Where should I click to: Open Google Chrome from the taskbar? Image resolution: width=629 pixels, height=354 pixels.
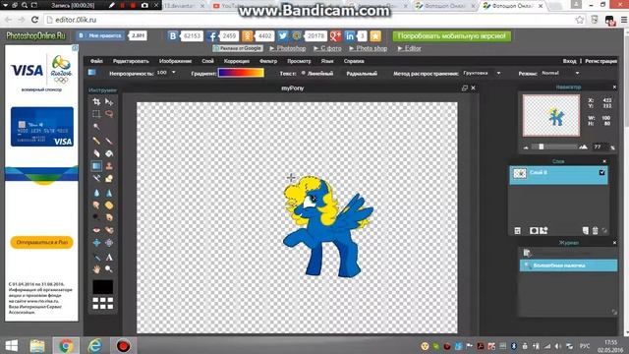click(x=66, y=345)
